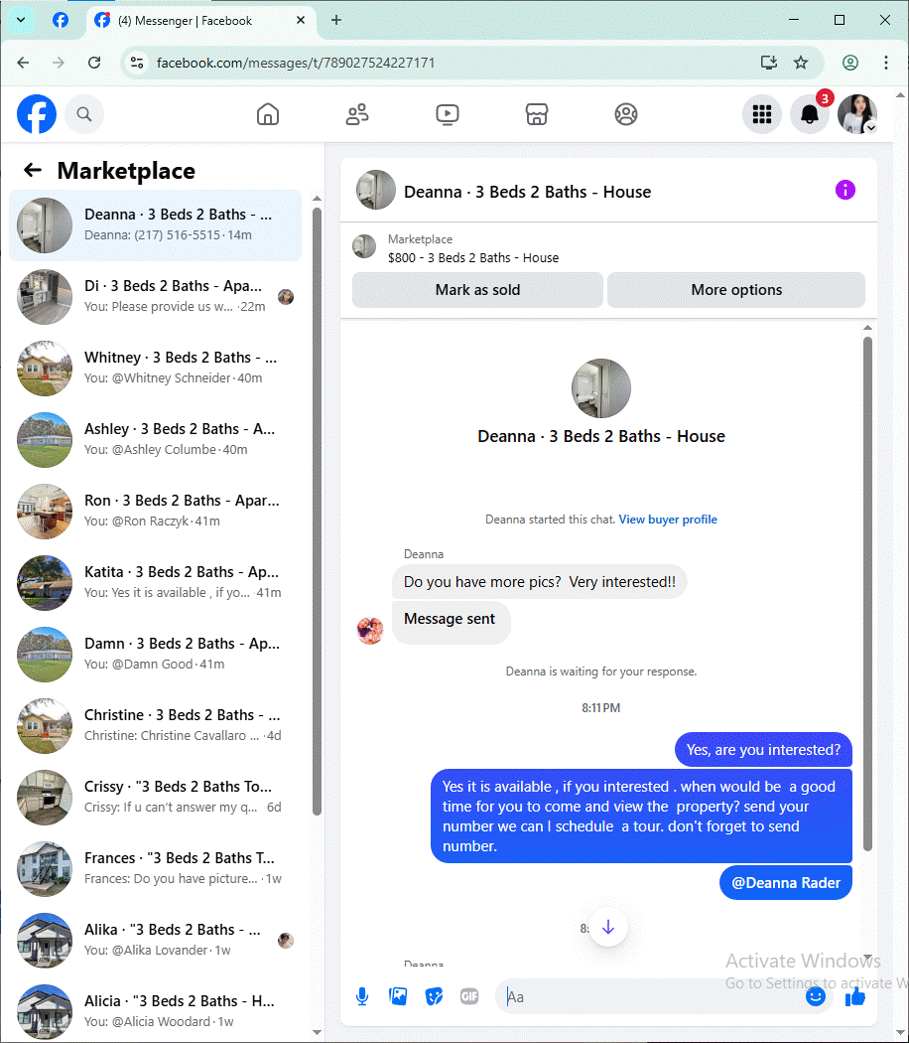Image resolution: width=909 pixels, height=1043 pixels.
Task: Click the chat header Deanna listing title
Action: (x=528, y=192)
